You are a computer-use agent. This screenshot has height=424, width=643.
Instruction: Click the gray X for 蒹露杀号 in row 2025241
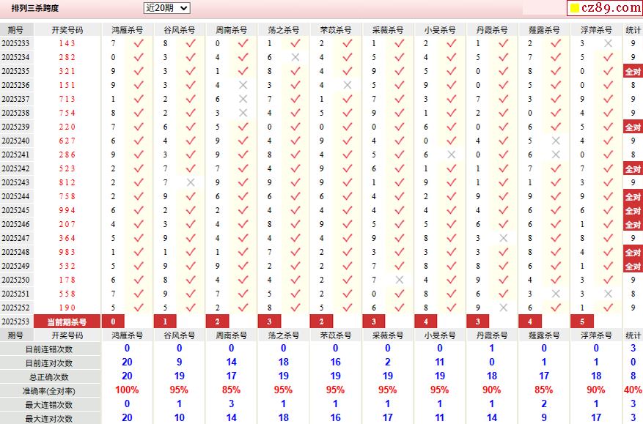[556, 155]
